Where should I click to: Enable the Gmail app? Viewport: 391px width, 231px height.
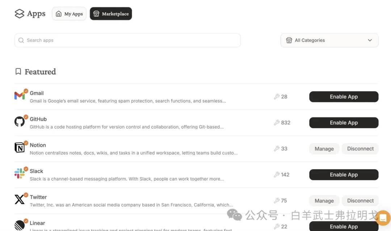(344, 97)
